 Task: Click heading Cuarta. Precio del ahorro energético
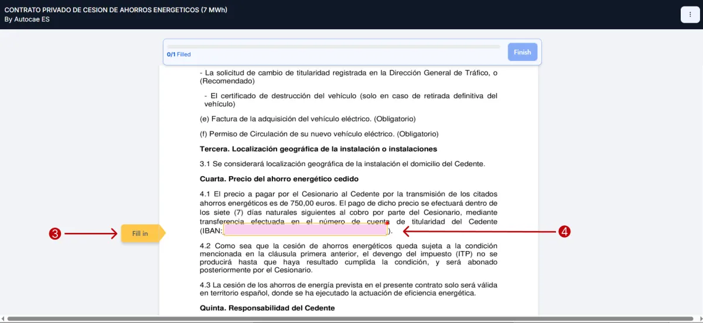click(x=279, y=179)
